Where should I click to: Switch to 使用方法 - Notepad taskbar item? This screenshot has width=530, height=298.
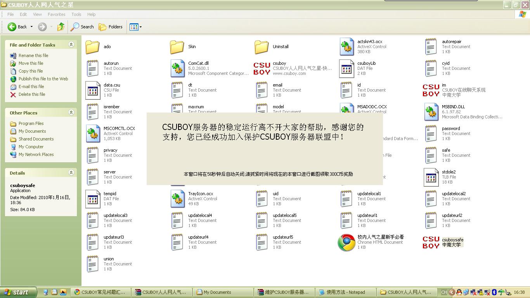[x=346, y=292]
